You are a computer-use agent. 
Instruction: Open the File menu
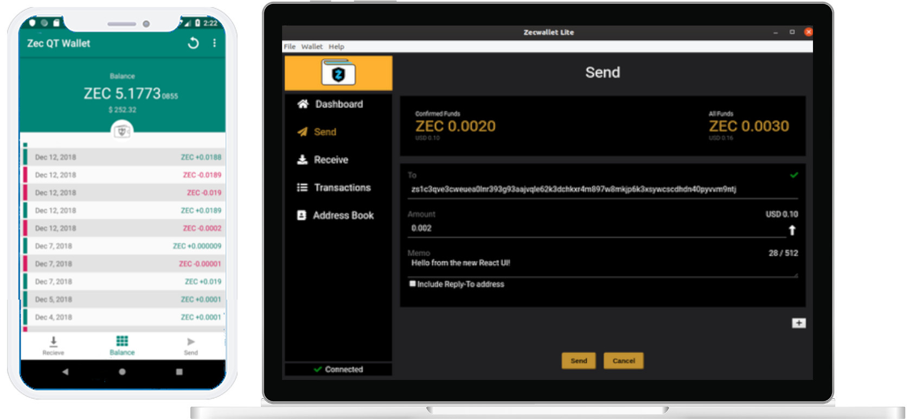290,47
